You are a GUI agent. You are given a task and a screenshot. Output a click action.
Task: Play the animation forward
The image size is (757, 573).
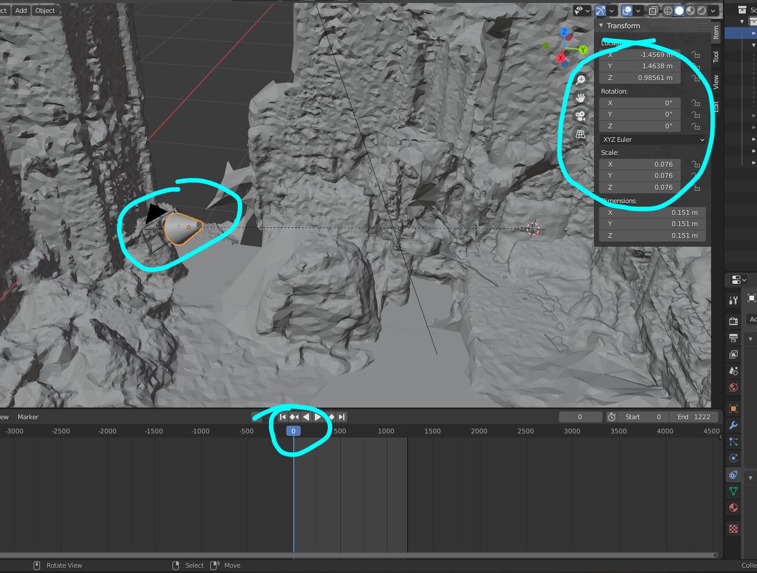click(x=318, y=417)
